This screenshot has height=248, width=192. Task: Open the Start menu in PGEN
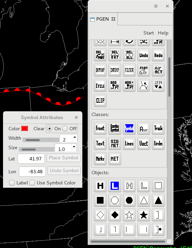pyautogui.click(x=148, y=33)
